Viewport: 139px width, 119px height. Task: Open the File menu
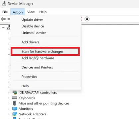pos(5,12)
